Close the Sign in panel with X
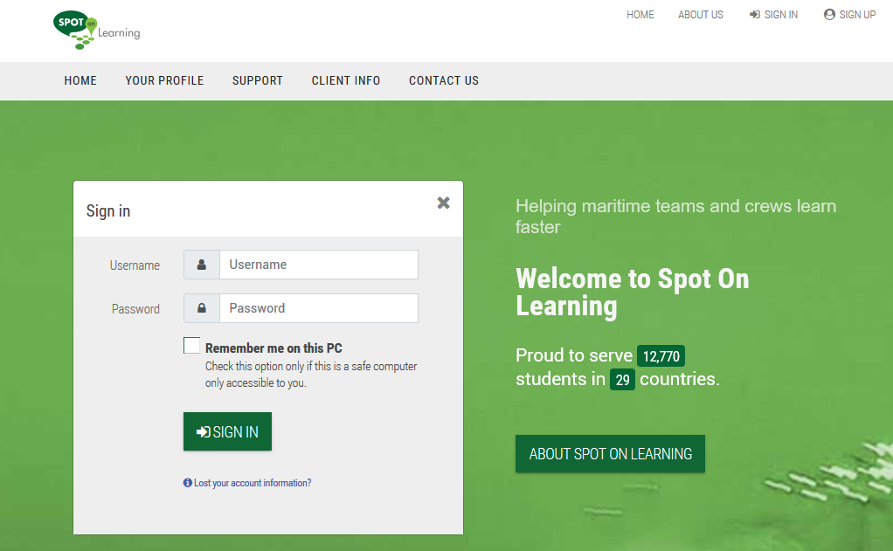The height and width of the screenshot is (551, 893). [x=443, y=203]
